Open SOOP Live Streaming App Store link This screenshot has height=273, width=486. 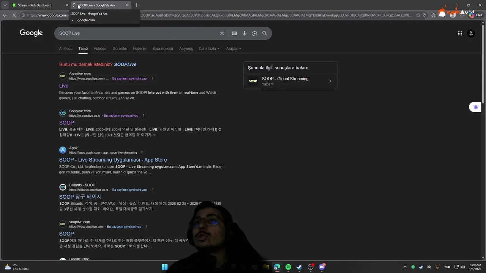click(x=113, y=160)
